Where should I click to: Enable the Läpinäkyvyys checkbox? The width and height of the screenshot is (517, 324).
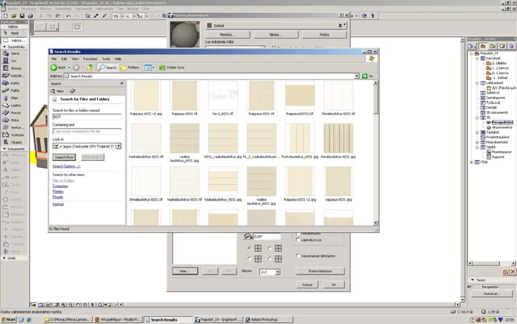pos(298,240)
